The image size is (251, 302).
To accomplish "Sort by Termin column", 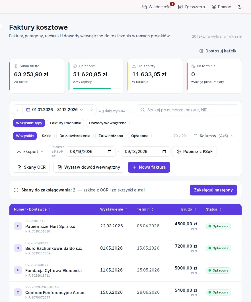I will [145, 209].
